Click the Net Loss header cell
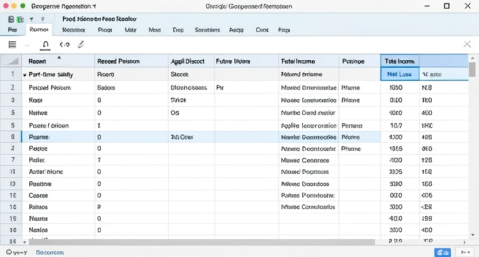The width and height of the screenshot is (479, 257). 400,75
